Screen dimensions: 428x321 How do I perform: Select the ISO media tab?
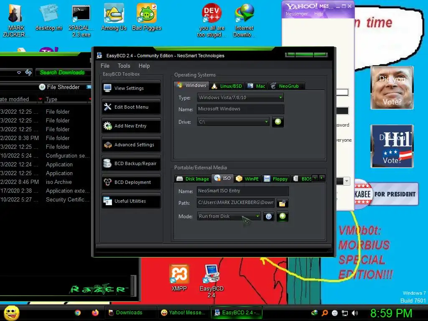pos(223,178)
